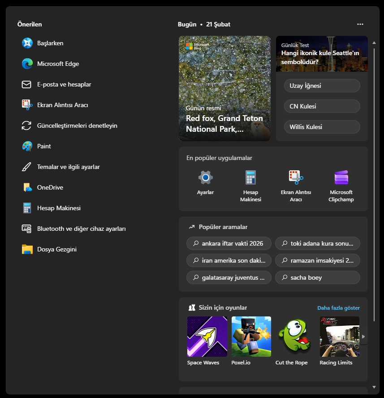Search for galatasaray juventus

click(229, 277)
